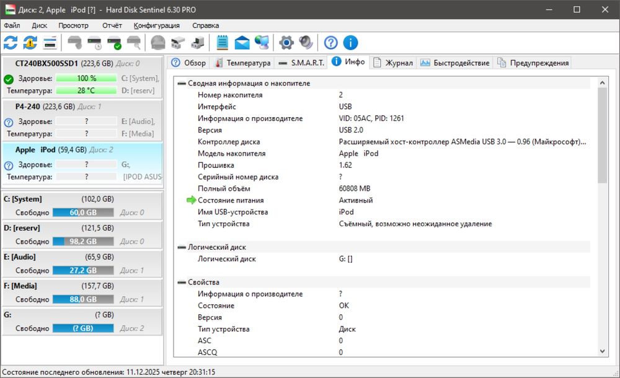Click the VID: 05AC, PID: 1261 value
620x378 pixels.
click(x=371, y=118)
